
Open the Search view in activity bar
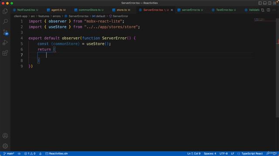[x=5, y=22]
